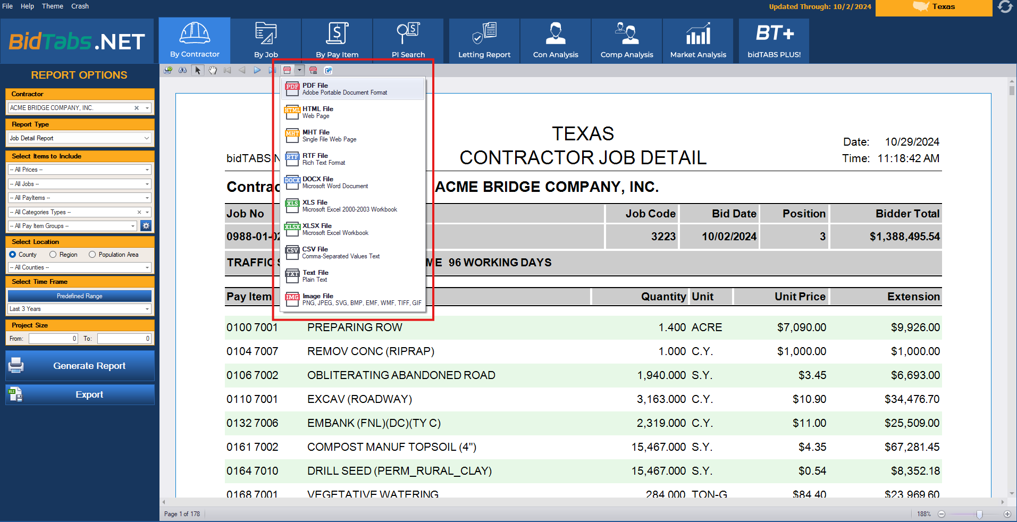1017x522 pixels.
Task: Click the zoom in plus button
Action: (x=1007, y=514)
